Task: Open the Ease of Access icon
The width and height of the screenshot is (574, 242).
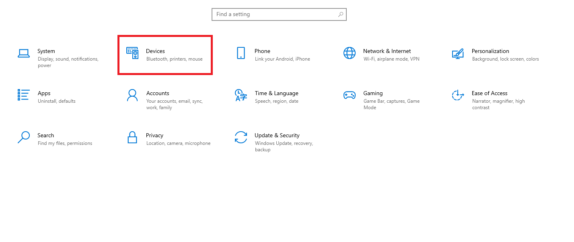Action: pos(458,95)
